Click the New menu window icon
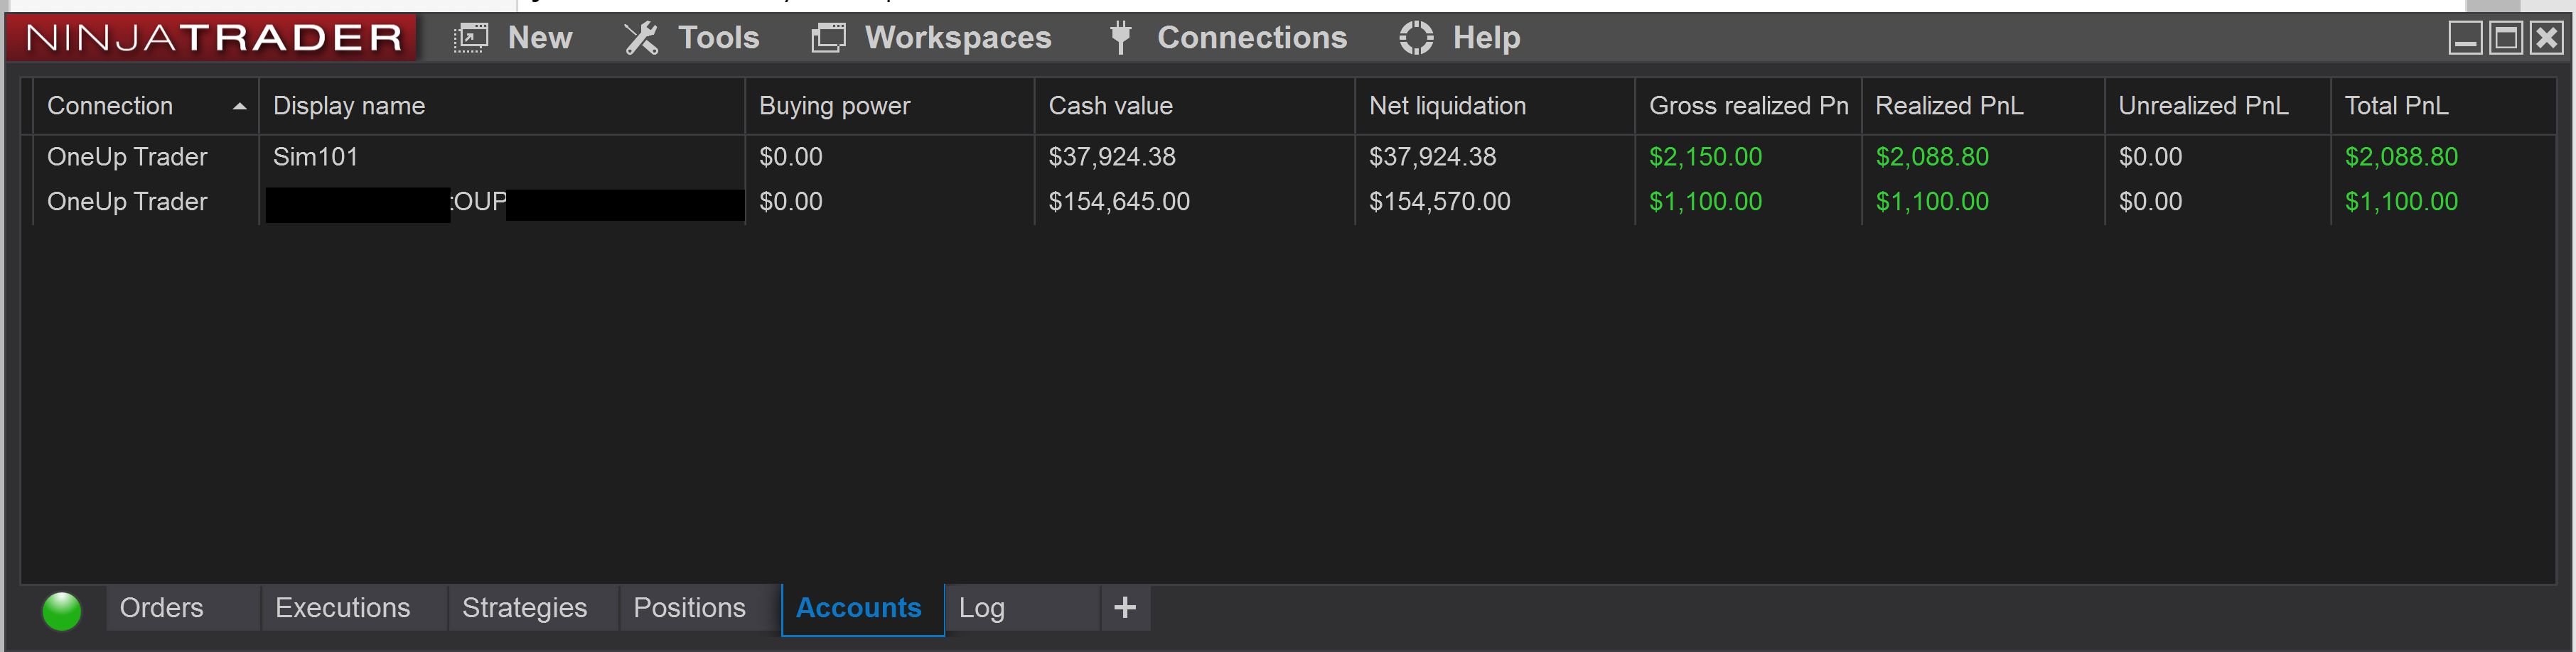This screenshot has height=652, width=2576. coord(471,38)
